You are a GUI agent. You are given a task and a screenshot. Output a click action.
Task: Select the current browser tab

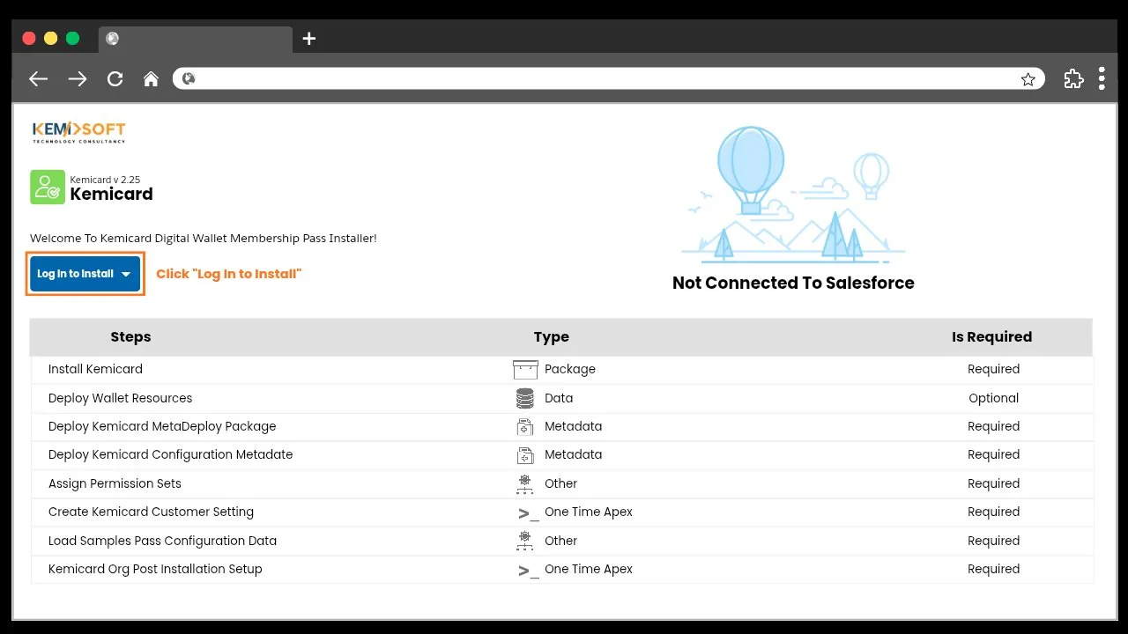(195, 39)
